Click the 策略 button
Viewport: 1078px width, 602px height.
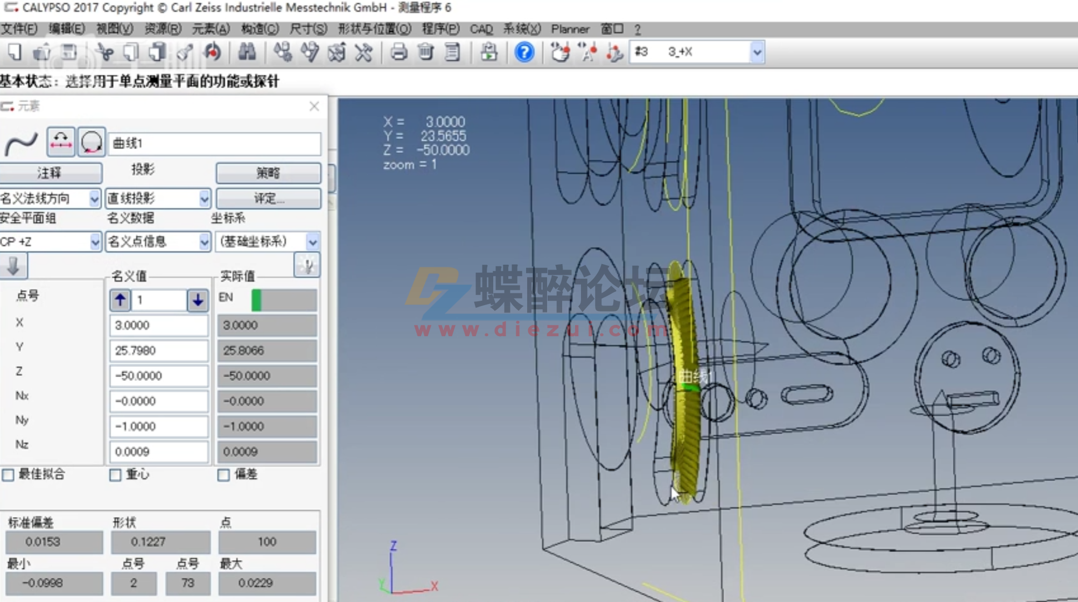pos(268,173)
